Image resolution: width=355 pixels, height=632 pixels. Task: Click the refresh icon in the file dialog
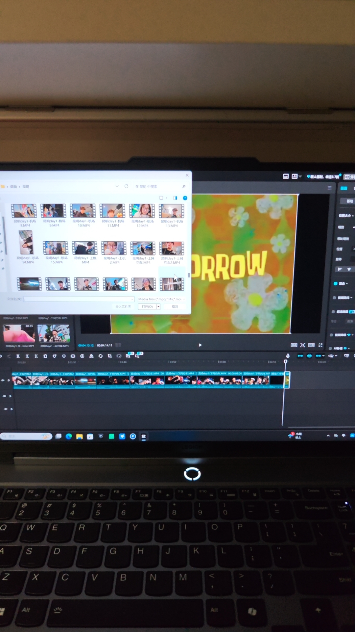tap(126, 186)
